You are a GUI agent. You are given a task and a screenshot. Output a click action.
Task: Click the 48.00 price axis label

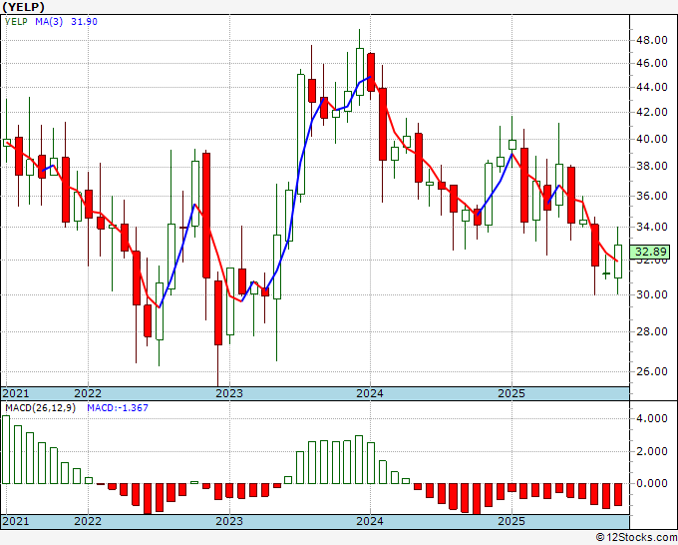click(651, 40)
